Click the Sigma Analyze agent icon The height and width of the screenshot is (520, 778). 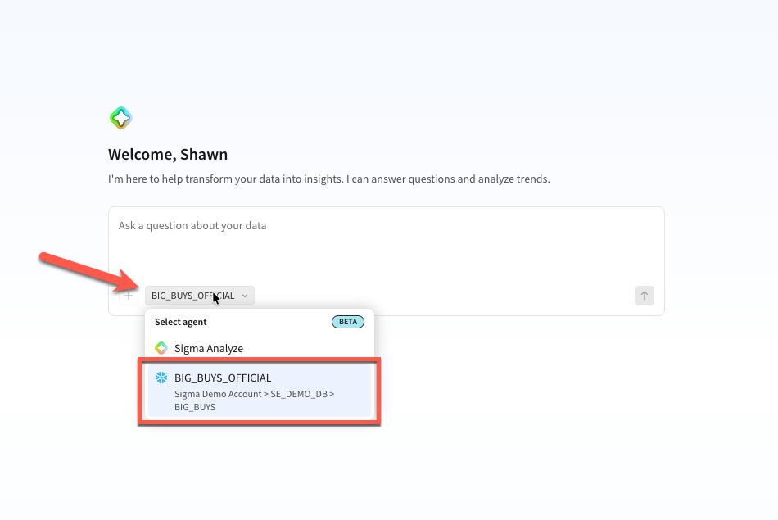tap(161, 348)
